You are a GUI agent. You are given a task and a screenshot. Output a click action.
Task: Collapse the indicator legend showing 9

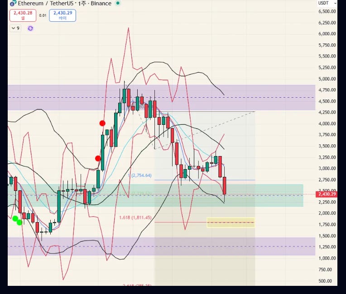pyautogui.click(x=15, y=28)
